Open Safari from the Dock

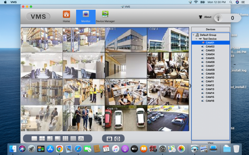(78, 149)
